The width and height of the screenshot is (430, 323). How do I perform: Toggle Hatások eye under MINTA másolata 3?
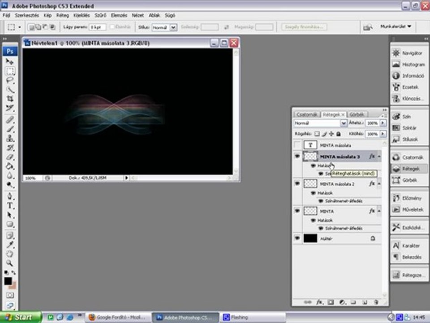[313, 166]
